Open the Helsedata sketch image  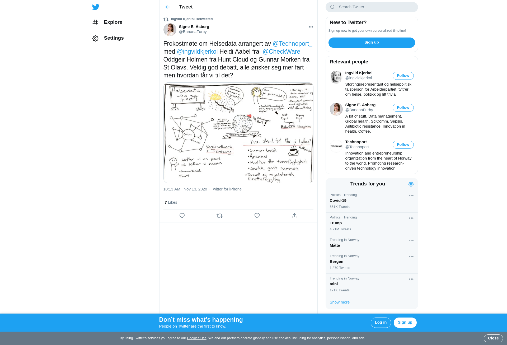[238, 133]
